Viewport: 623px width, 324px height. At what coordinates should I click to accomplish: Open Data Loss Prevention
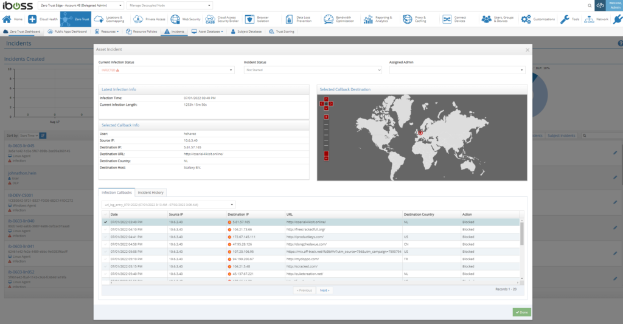(x=299, y=19)
